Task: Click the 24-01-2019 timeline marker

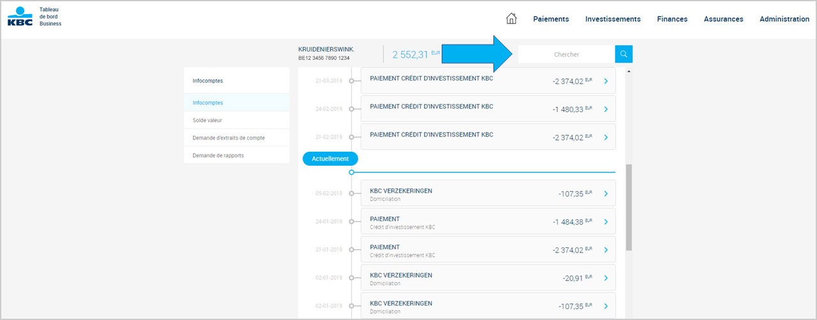Action: point(351,221)
